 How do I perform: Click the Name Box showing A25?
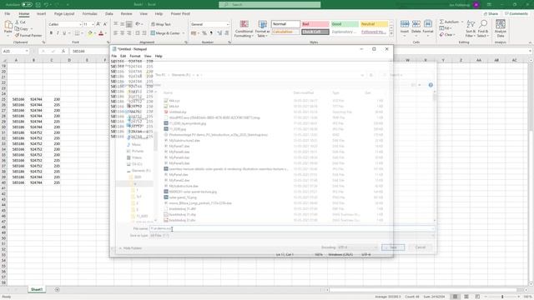(x=15, y=51)
